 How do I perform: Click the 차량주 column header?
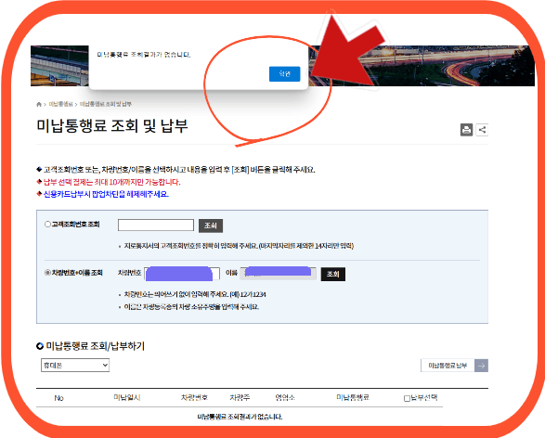240,397
